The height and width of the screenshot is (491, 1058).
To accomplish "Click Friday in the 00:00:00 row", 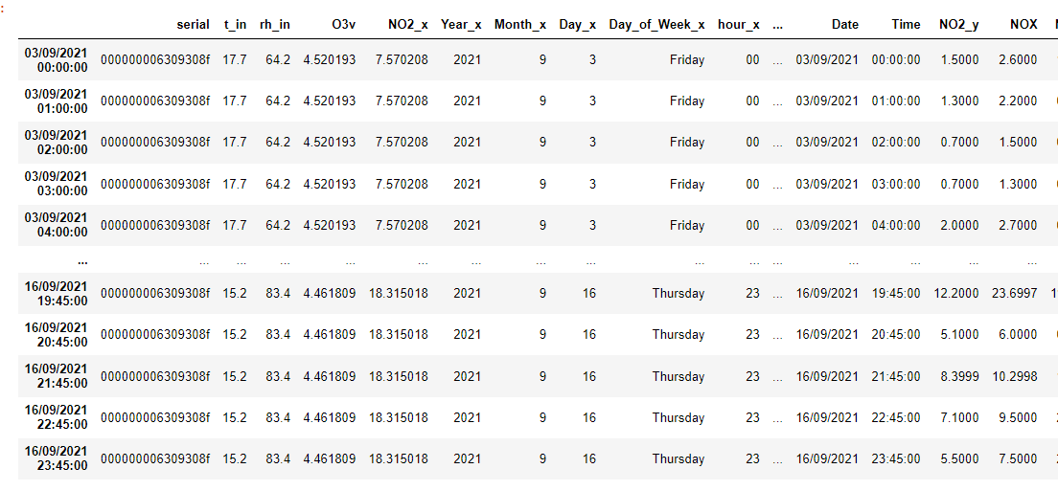I will pos(687,60).
